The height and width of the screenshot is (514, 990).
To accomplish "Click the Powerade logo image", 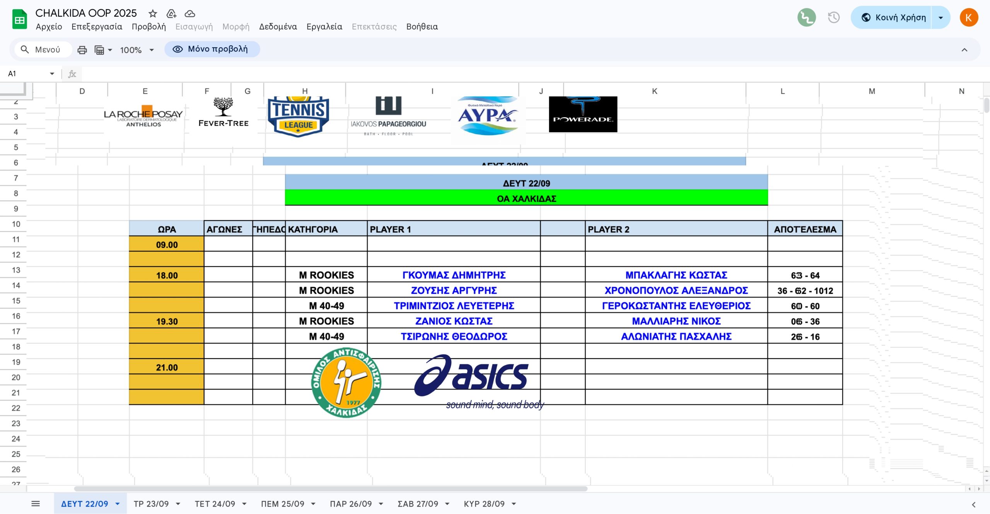I will point(583,114).
